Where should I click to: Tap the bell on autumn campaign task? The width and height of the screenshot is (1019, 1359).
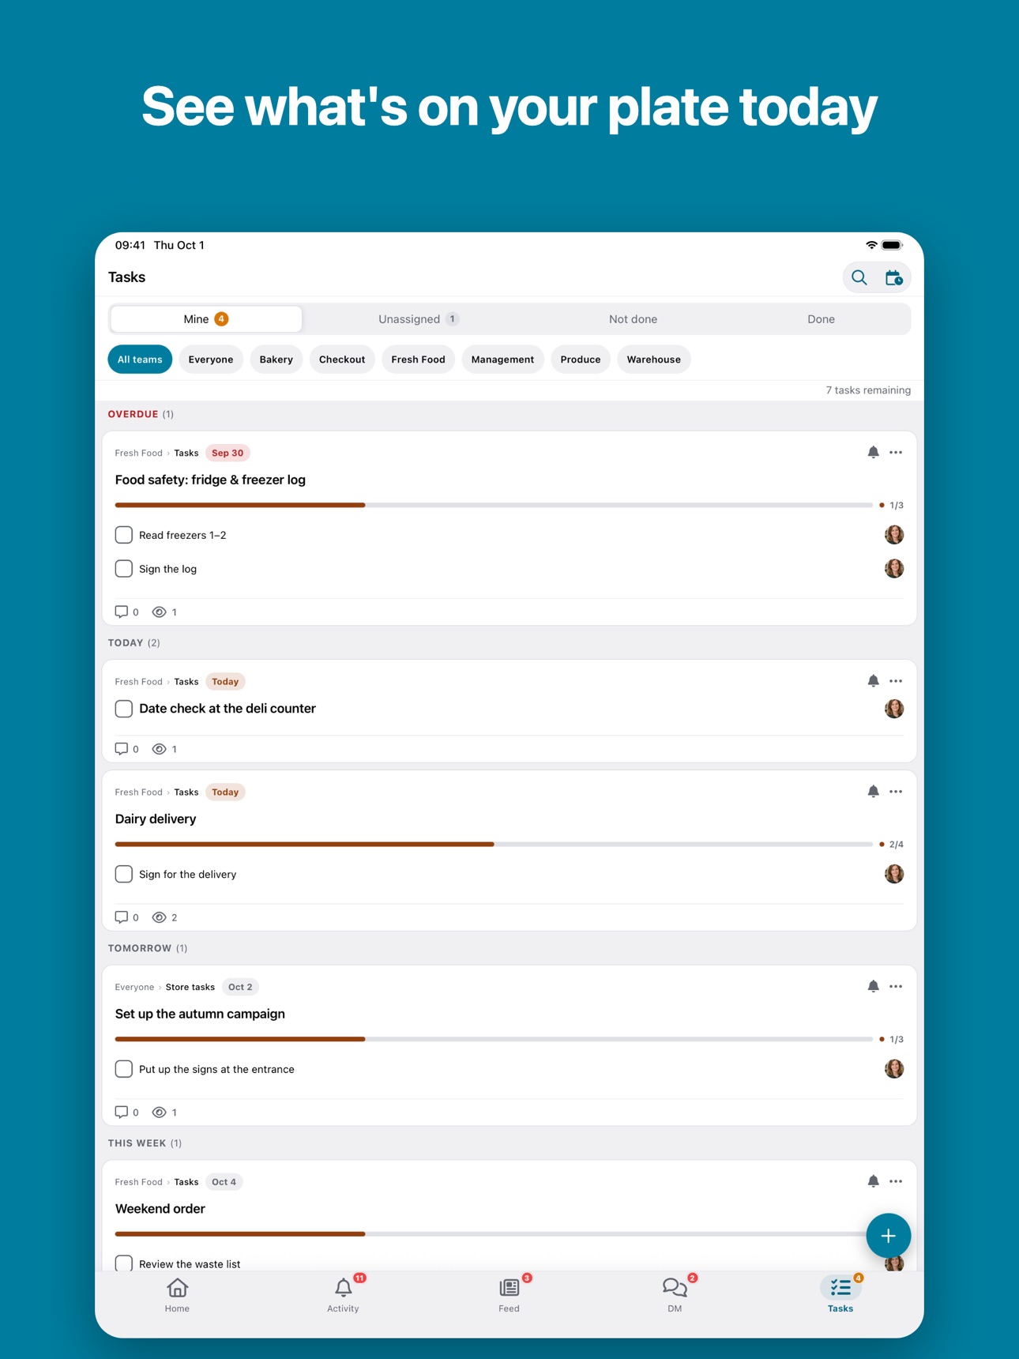point(873,987)
